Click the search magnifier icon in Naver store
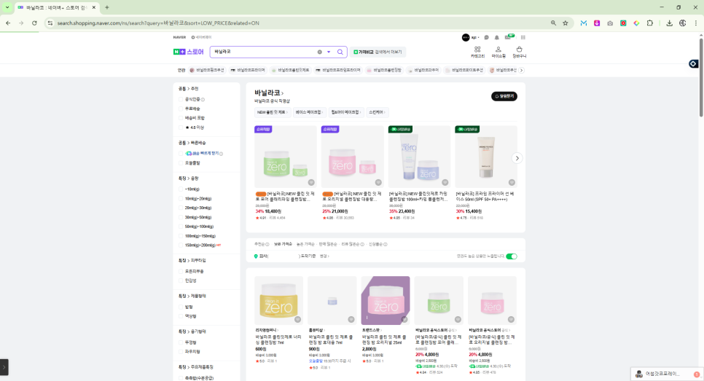 [x=340, y=52]
